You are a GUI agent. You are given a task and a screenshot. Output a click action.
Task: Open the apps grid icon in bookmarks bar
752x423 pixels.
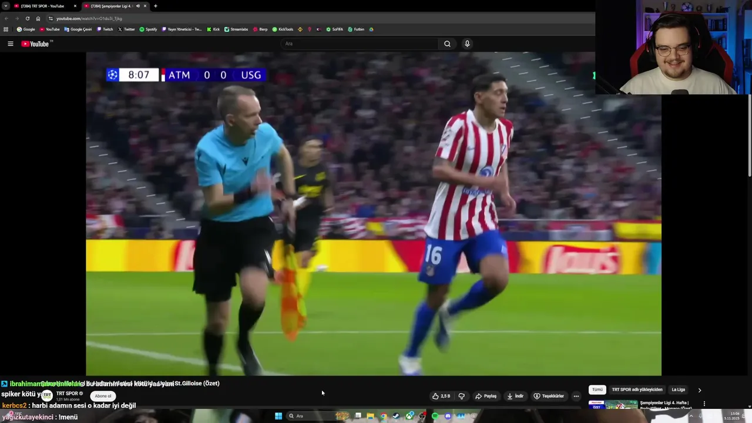(x=6, y=29)
